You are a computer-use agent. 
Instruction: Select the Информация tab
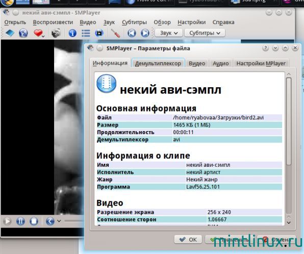pos(110,63)
